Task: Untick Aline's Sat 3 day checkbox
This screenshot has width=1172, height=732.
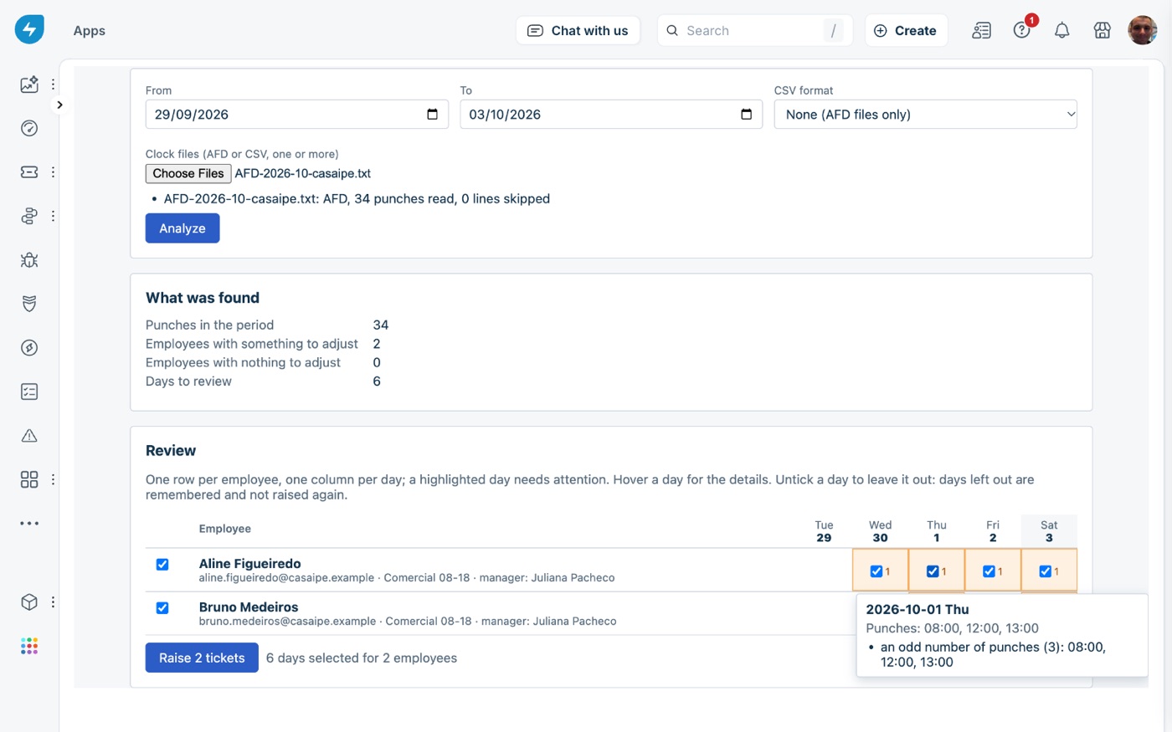Action: pos(1044,571)
